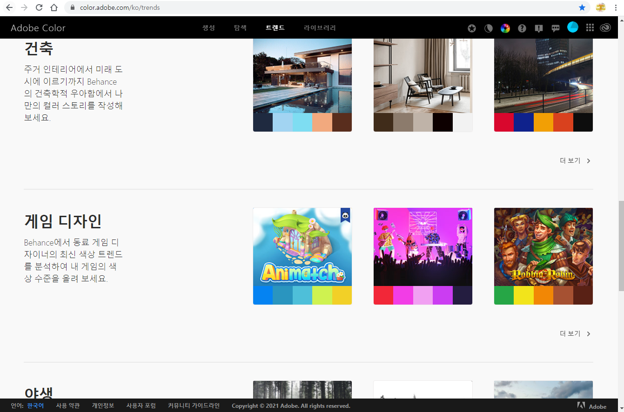Open the Adobe apps grid icon

(x=590, y=28)
